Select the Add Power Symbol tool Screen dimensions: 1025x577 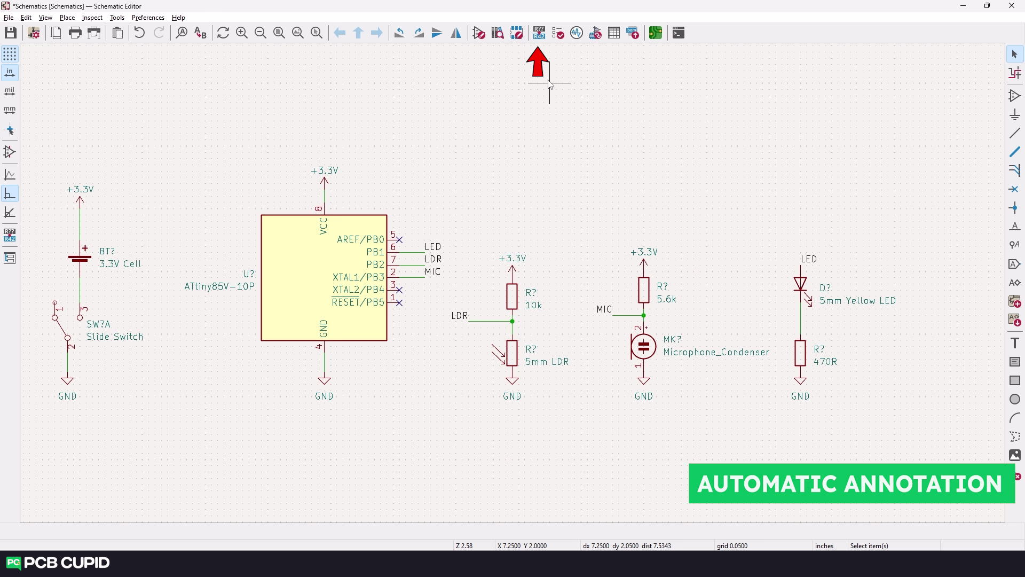pos(1014,115)
